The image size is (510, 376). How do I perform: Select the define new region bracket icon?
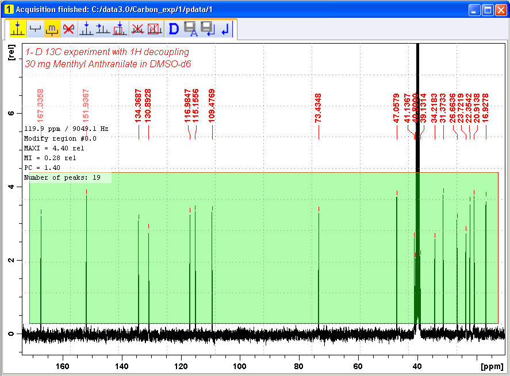click(34, 29)
